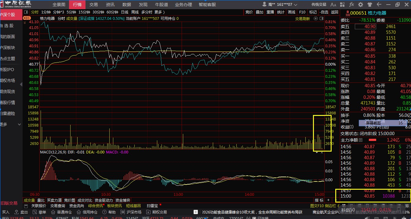This screenshot has height=219, width=411.
Task: Click the 信用持仓 house icon
Action: pos(79,212)
